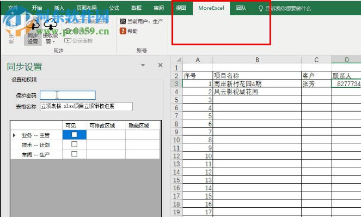Click cell 风云影视城花园
The image size is (361, 217).
257,92
